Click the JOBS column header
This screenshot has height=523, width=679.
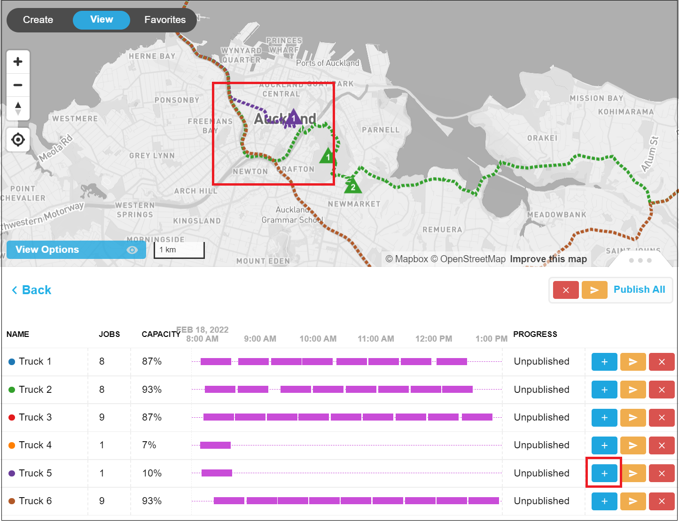pyautogui.click(x=109, y=334)
